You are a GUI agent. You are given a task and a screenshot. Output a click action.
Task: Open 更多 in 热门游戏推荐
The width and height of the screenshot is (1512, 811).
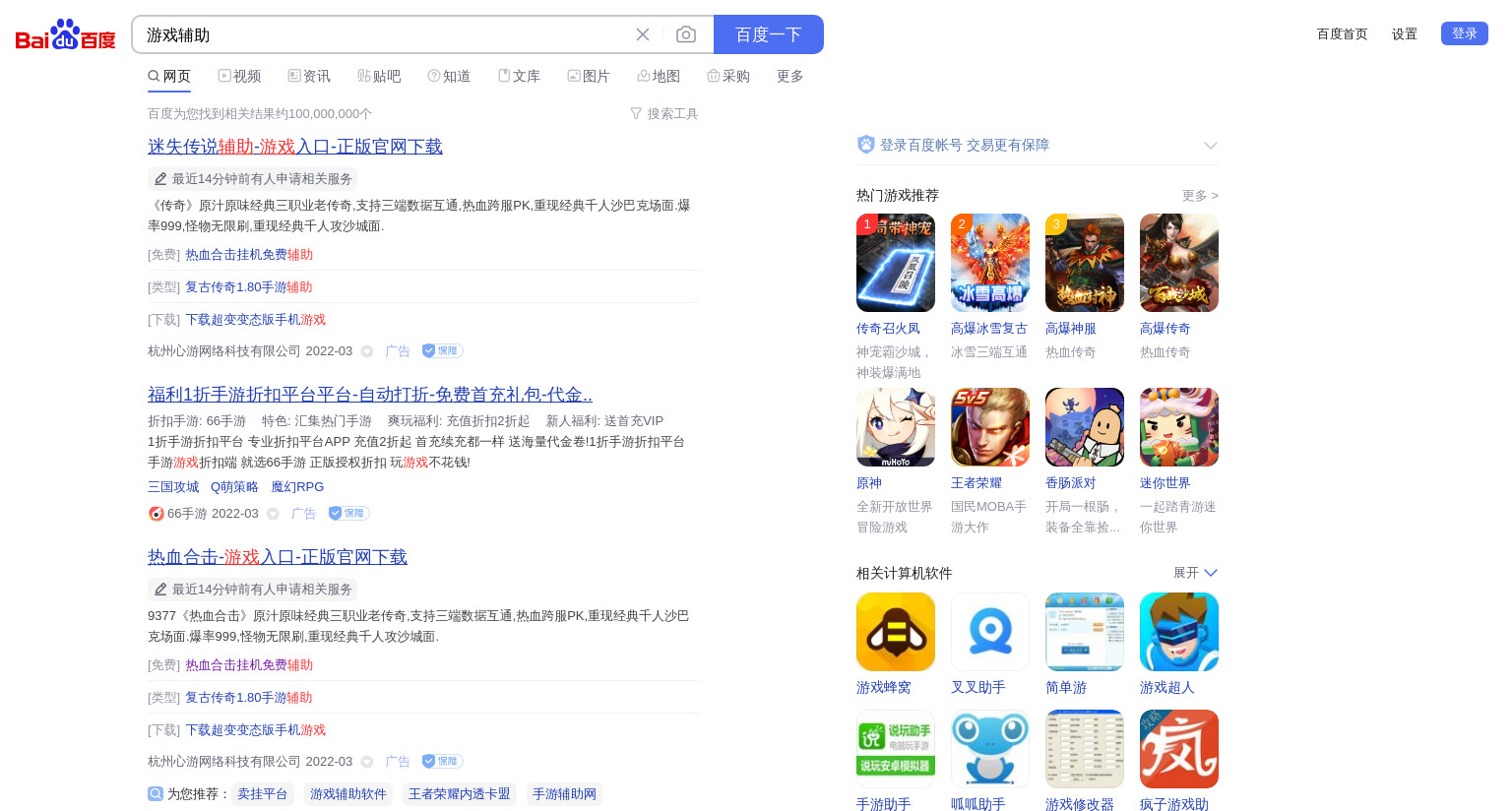(1200, 196)
